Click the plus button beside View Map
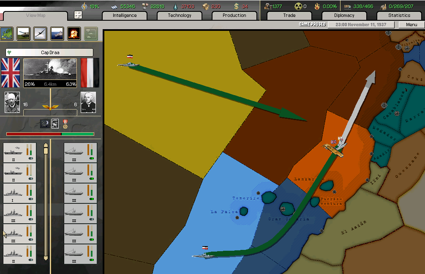The height and width of the screenshot is (274, 425). 78,15
